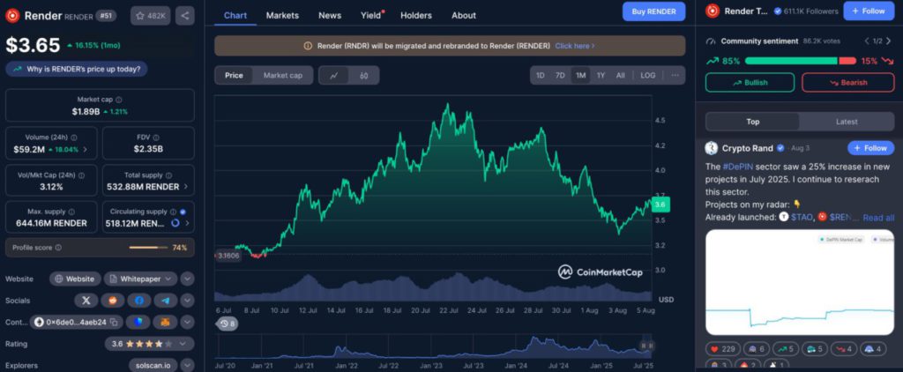
Task: Vote Bullish on community sentiment
Action: point(750,82)
